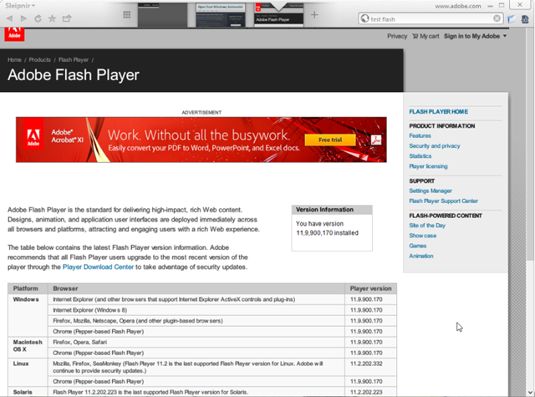Click the Player version column header
This screenshot has width=535, height=397.
click(x=370, y=288)
